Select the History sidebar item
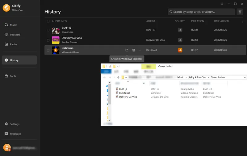The width and height of the screenshot is (247, 156). 19,60
